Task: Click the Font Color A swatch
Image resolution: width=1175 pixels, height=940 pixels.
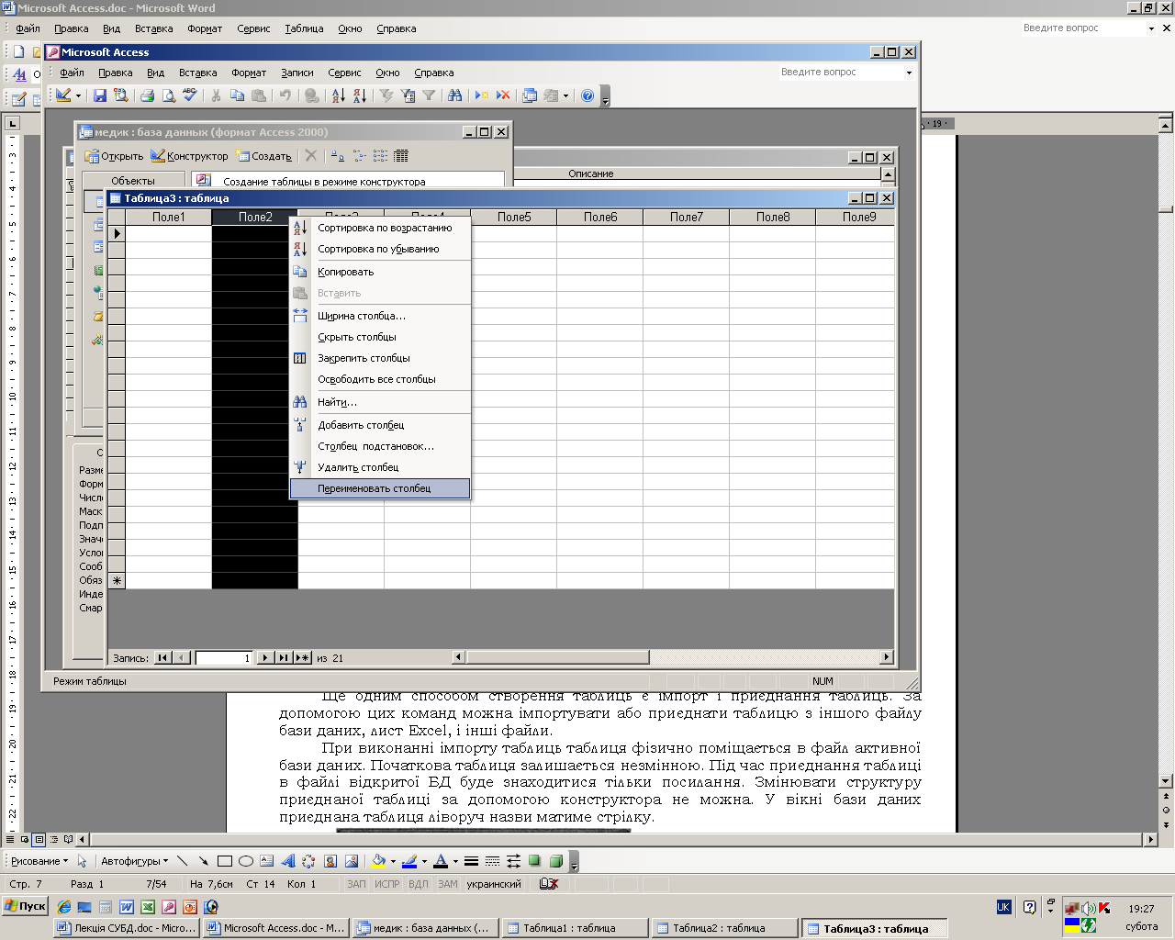Action: pos(441,861)
